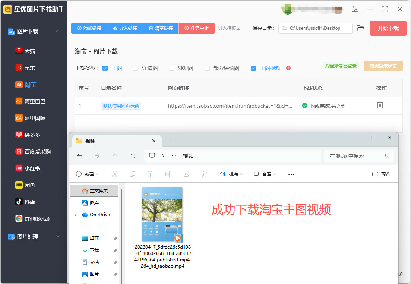Uncheck the 主图 download type
Viewport: 411px width, 284px height.
pos(105,68)
